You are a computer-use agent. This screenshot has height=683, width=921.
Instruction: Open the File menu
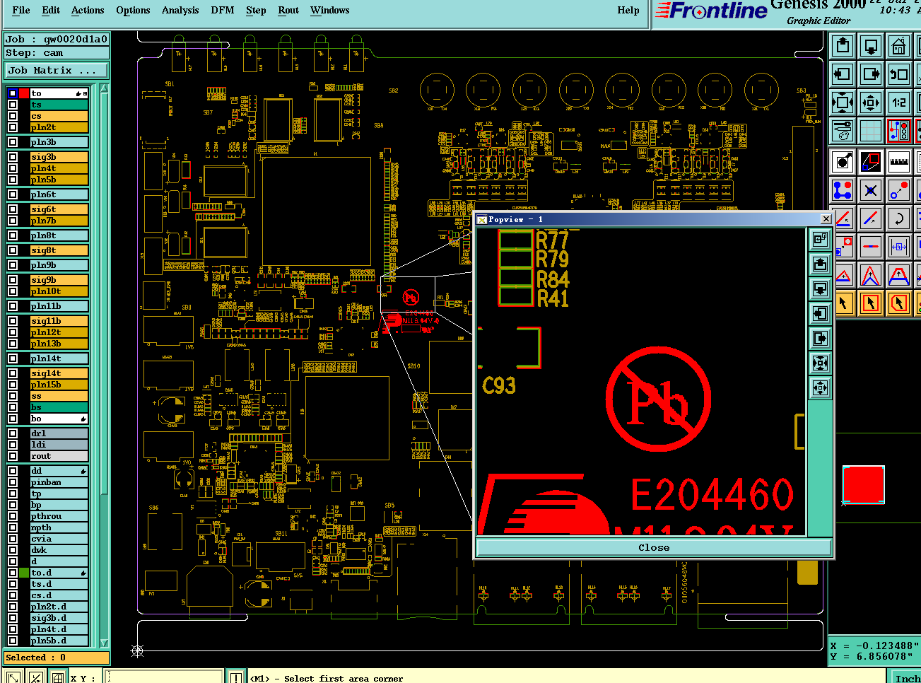coord(21,10)
